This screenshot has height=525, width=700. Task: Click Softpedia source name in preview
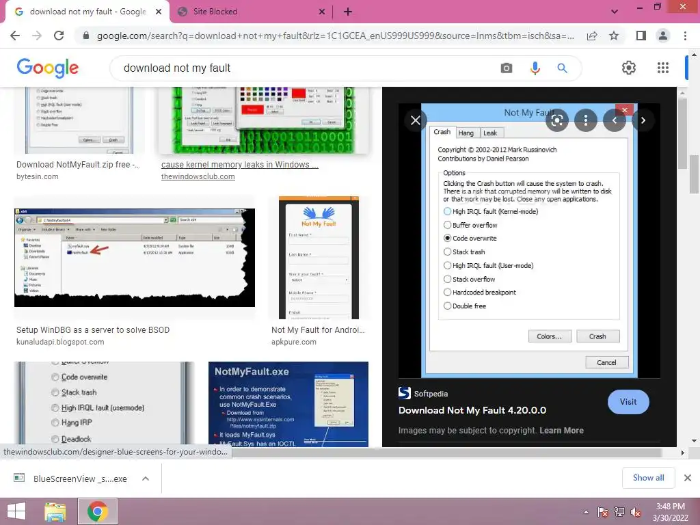pyautogui.click(x=431, y=394)
